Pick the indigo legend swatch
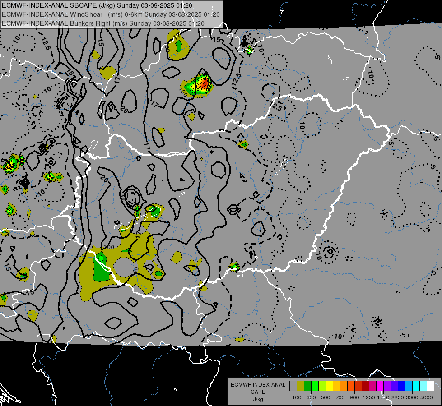 click(x=394, y=386)
